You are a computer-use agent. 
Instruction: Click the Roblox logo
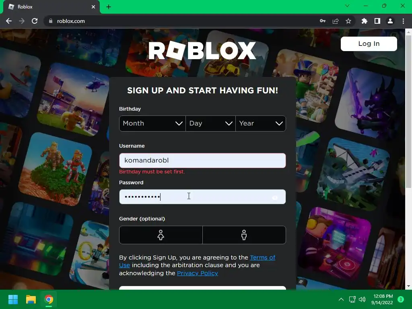(x=202, y=50)
